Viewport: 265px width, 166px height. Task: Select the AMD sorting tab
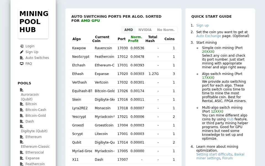click(x=129, y=30)
